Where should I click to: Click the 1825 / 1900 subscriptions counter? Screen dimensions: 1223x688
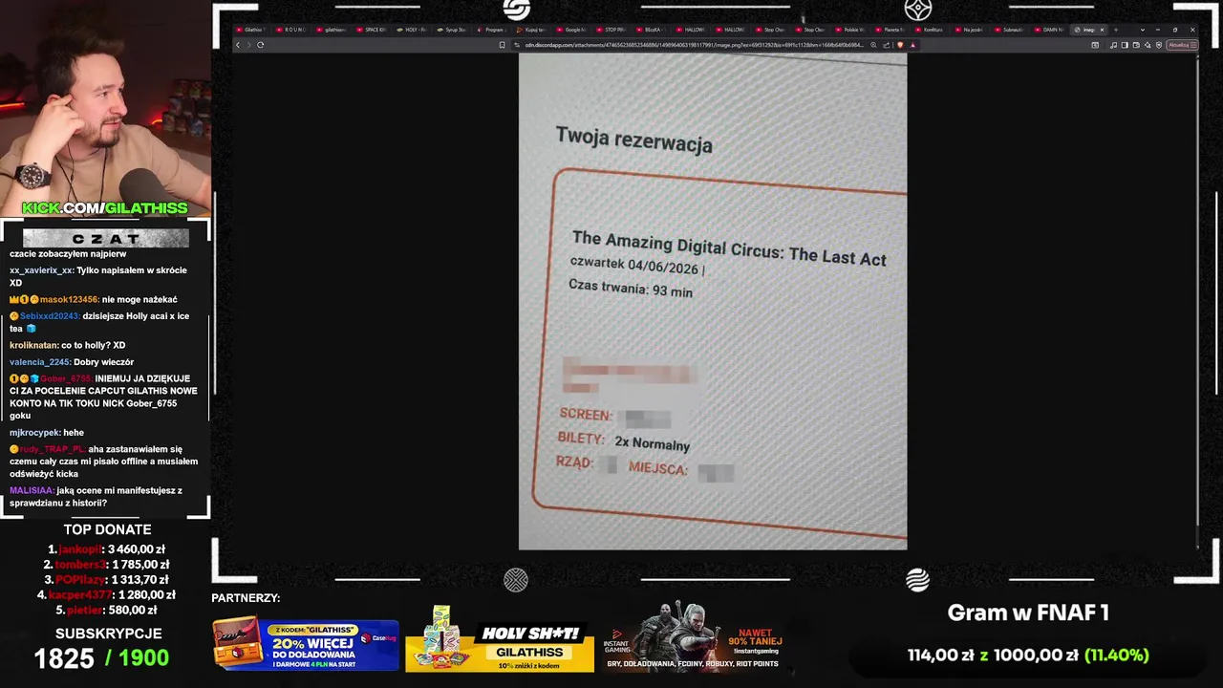click(101, 657)
